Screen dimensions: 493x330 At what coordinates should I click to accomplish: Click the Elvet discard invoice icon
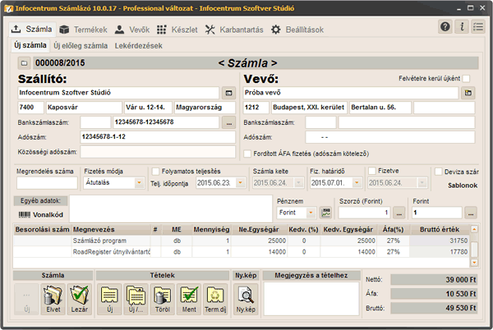53,298
